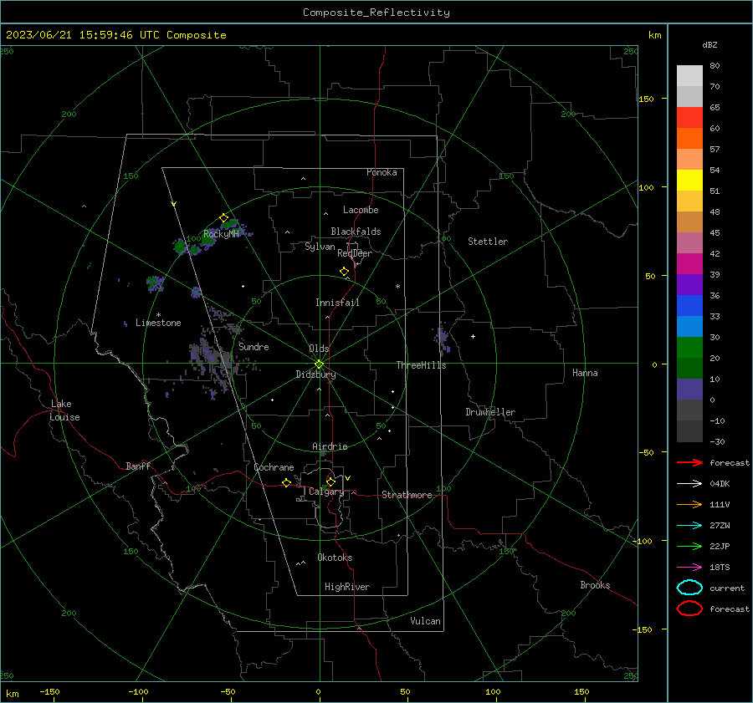
Task: Select the yellow 54-51 dBZ color swatch
Action: tap(689, 181)
